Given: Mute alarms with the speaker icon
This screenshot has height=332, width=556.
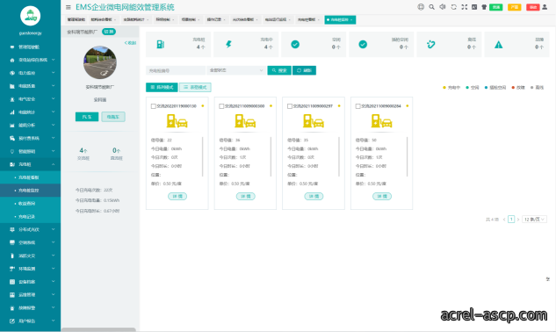Looking at the screenshot, I should coord(443,7).
